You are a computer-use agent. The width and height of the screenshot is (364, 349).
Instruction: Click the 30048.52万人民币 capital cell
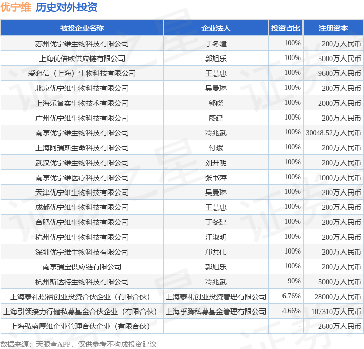333,133
